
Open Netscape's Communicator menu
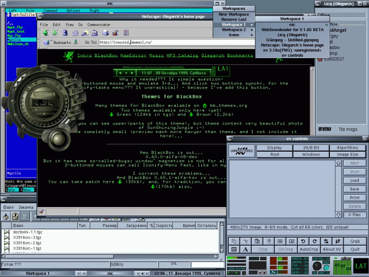coord(99,24)
